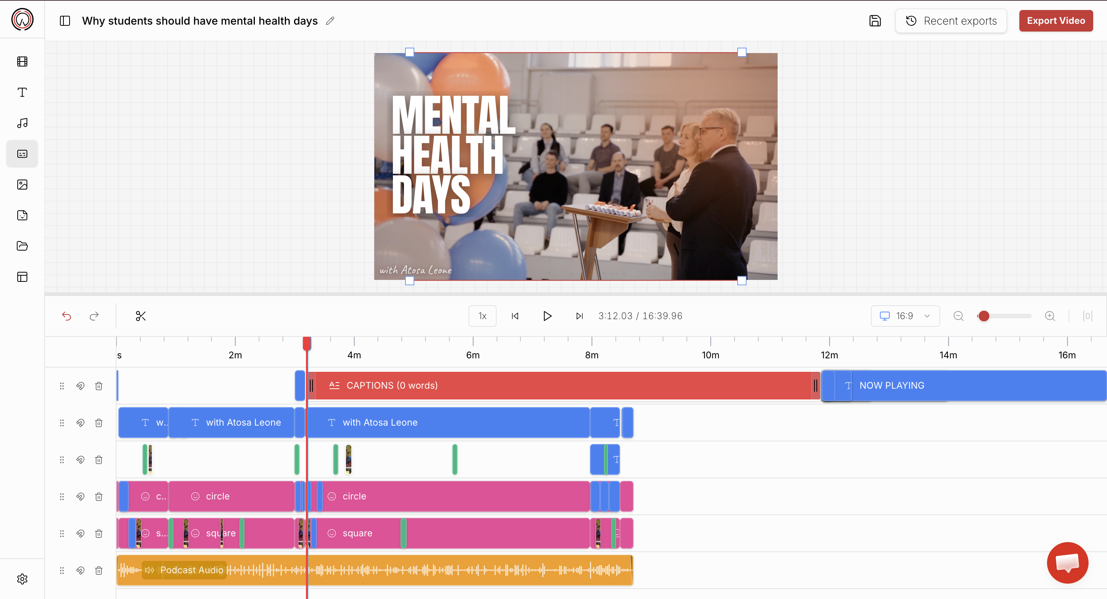Toggle the side panel collapse icon
The image size is (1107, 599).
(x=65, y=21)
